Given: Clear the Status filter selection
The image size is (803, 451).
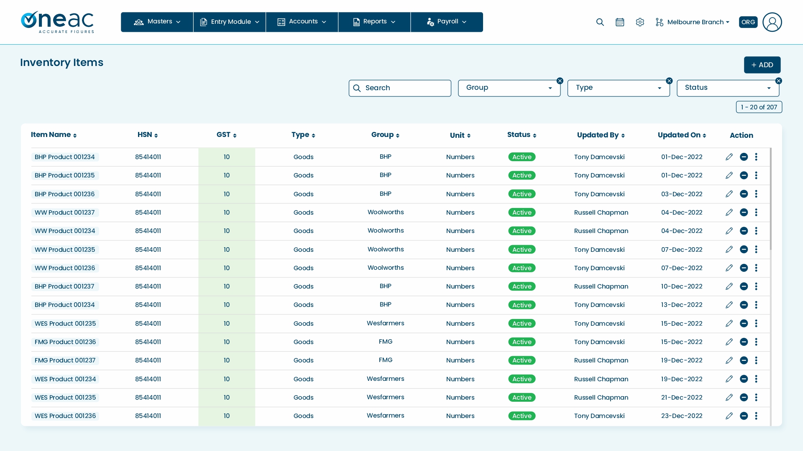Looking at the screenshot, I should (778, 81).
